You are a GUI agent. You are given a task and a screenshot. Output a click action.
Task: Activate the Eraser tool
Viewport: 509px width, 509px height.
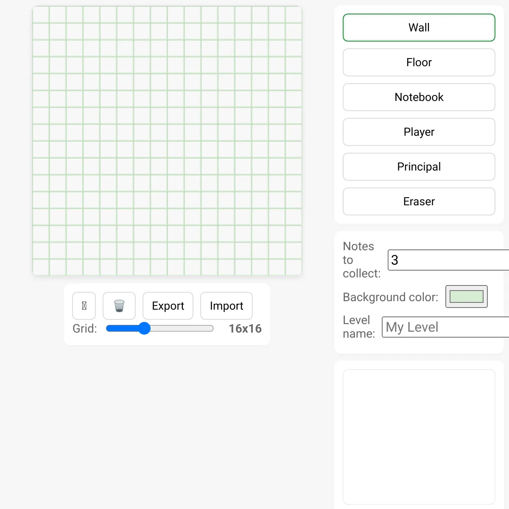419,201
